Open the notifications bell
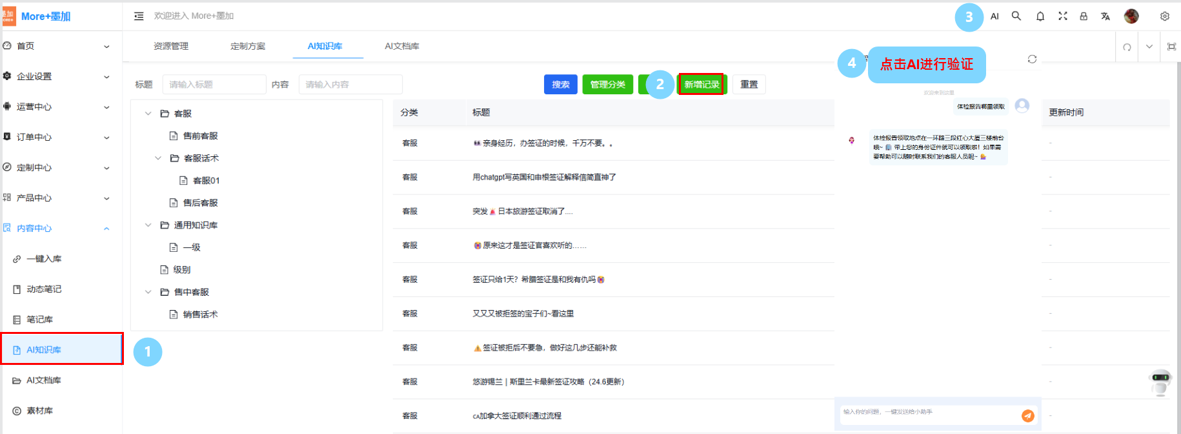Screen dimensions: 1181x434 1040,16
